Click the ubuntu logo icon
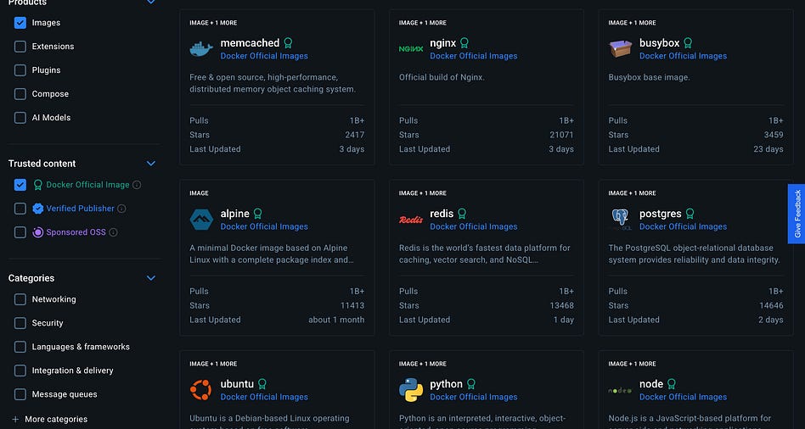Image resolution: width=805 pixels, height=429 pixels. [x=200, y=390]
